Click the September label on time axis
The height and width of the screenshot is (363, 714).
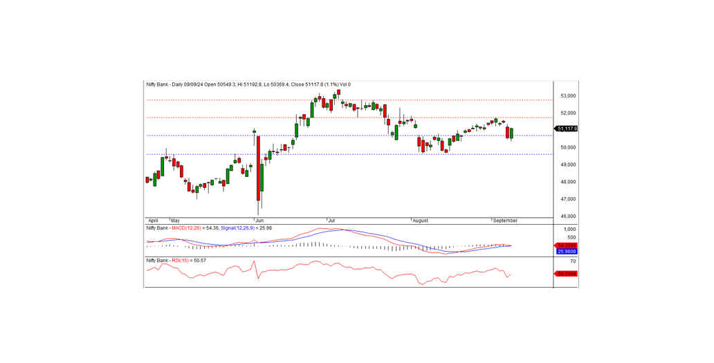click(506, 221)
